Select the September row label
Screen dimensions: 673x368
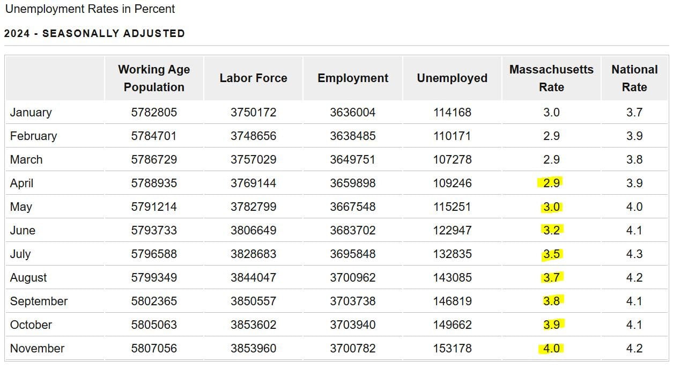(x=39, y=301)
